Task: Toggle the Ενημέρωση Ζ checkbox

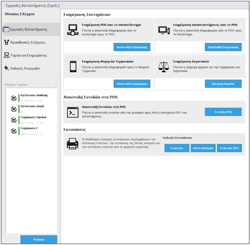Action: pos(14,131)
